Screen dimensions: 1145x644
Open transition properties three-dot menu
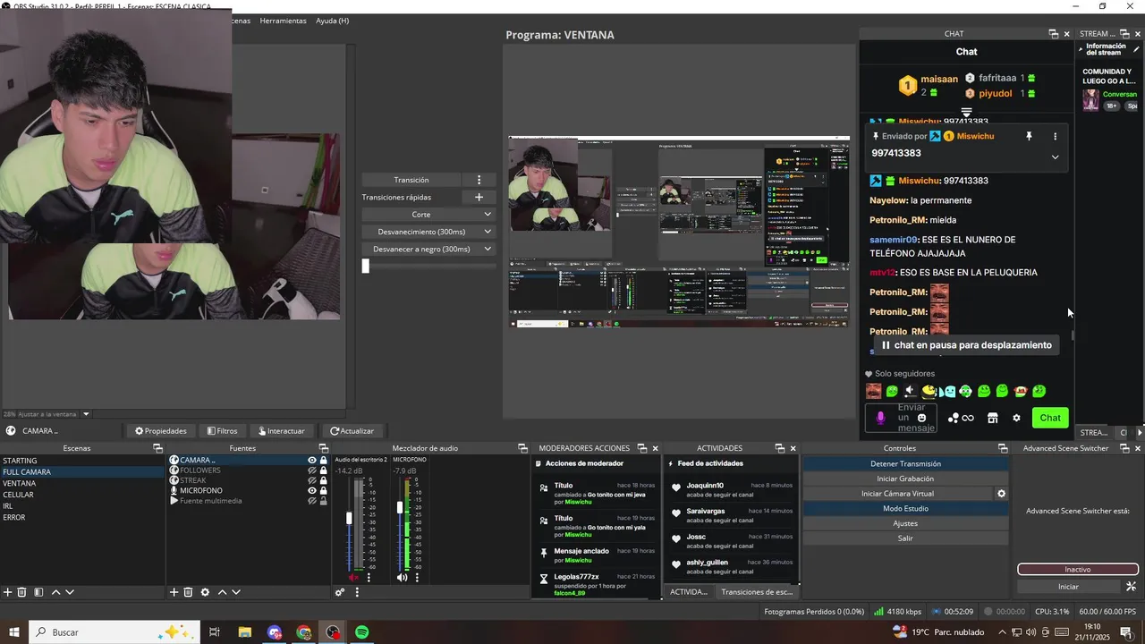[479, 180]
